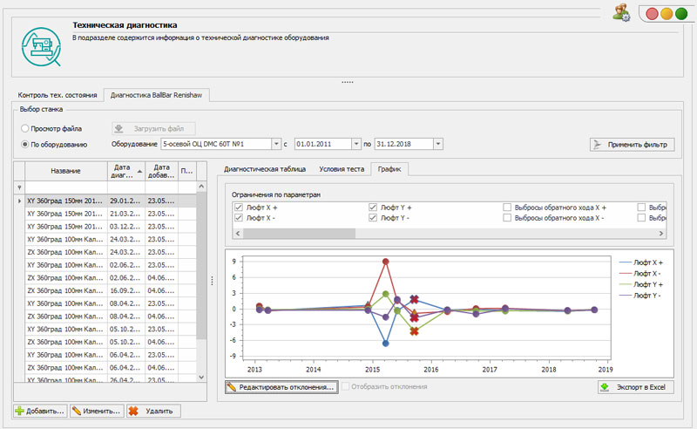Screen dimensions: 697x429
Task: Click the technical diagnostics sewing machine icon
Action: [41, 45]
